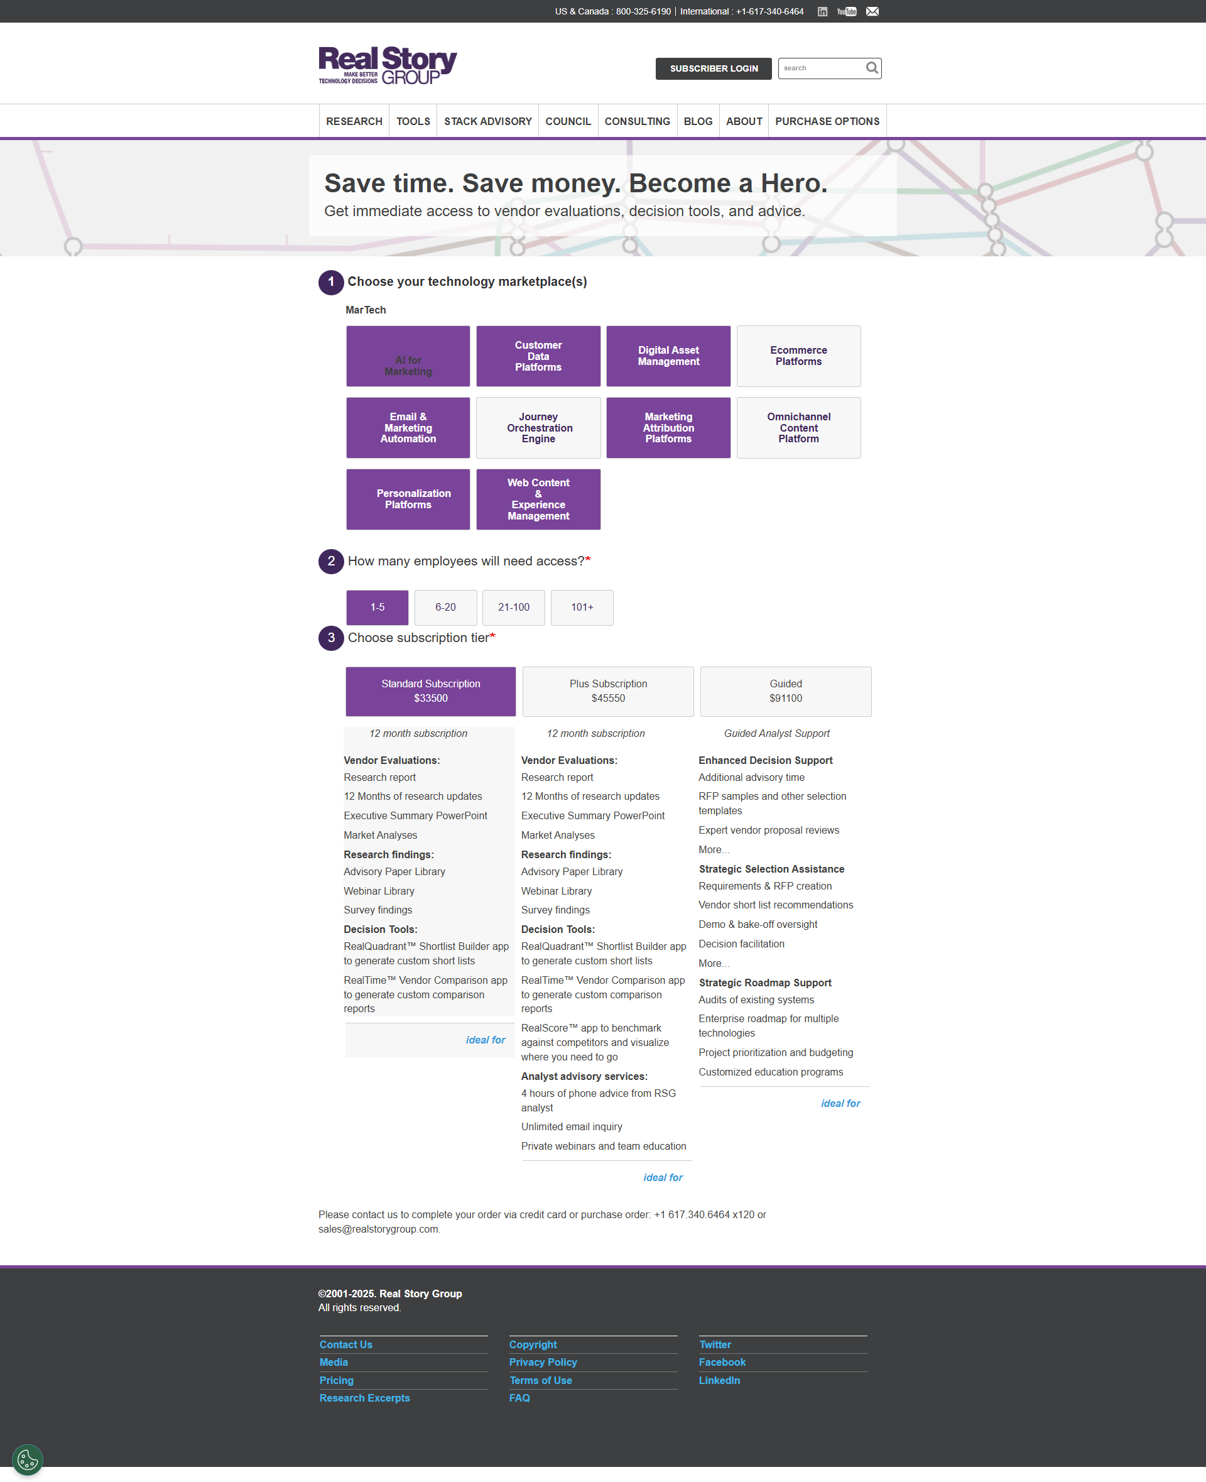Open the Council menu
Screen dimensions: 1206x1482
coord(568,121)
